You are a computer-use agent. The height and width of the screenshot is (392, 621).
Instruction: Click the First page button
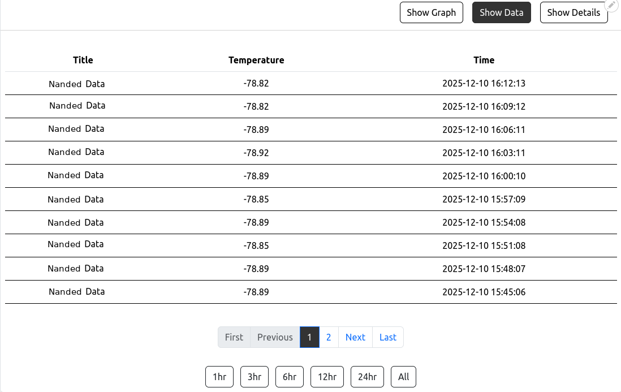point(234,337)
